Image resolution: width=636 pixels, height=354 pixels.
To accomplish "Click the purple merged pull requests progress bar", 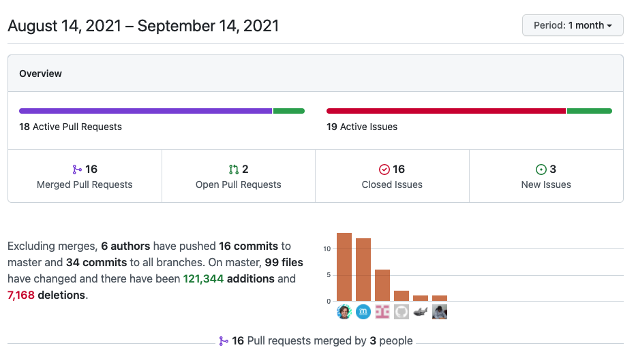I will point(145,111).
